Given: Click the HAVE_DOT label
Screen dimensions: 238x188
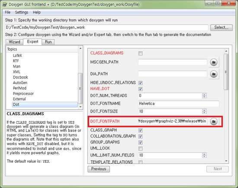Looking at the screenshot, I should (100, 89).
